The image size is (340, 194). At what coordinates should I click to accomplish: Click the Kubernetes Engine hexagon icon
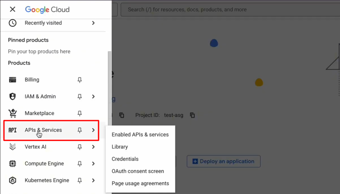tap(13, 180)
